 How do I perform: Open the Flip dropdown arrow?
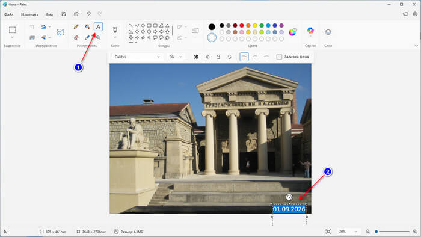tap(49, 37)
